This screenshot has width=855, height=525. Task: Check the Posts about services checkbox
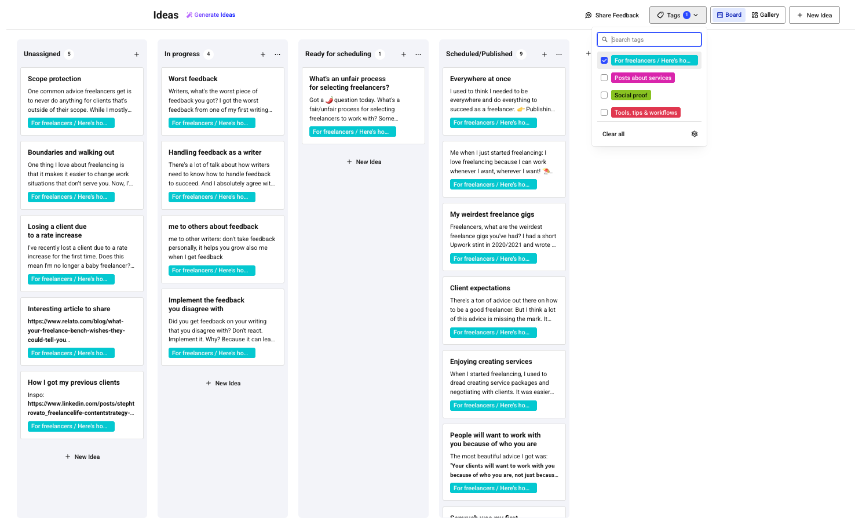pos(604,78)
